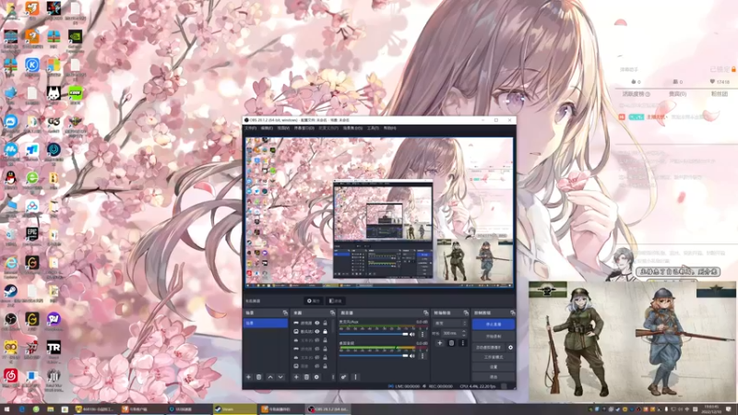Pop out the Scenes dock panel

pyautogui.click(x=285, y=313)
